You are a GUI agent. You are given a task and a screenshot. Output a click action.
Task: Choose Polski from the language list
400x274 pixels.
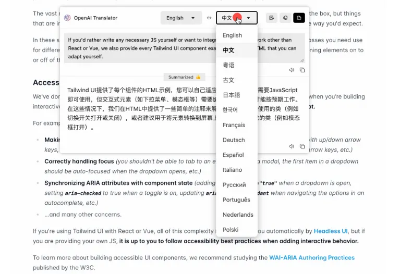(236, 229)
